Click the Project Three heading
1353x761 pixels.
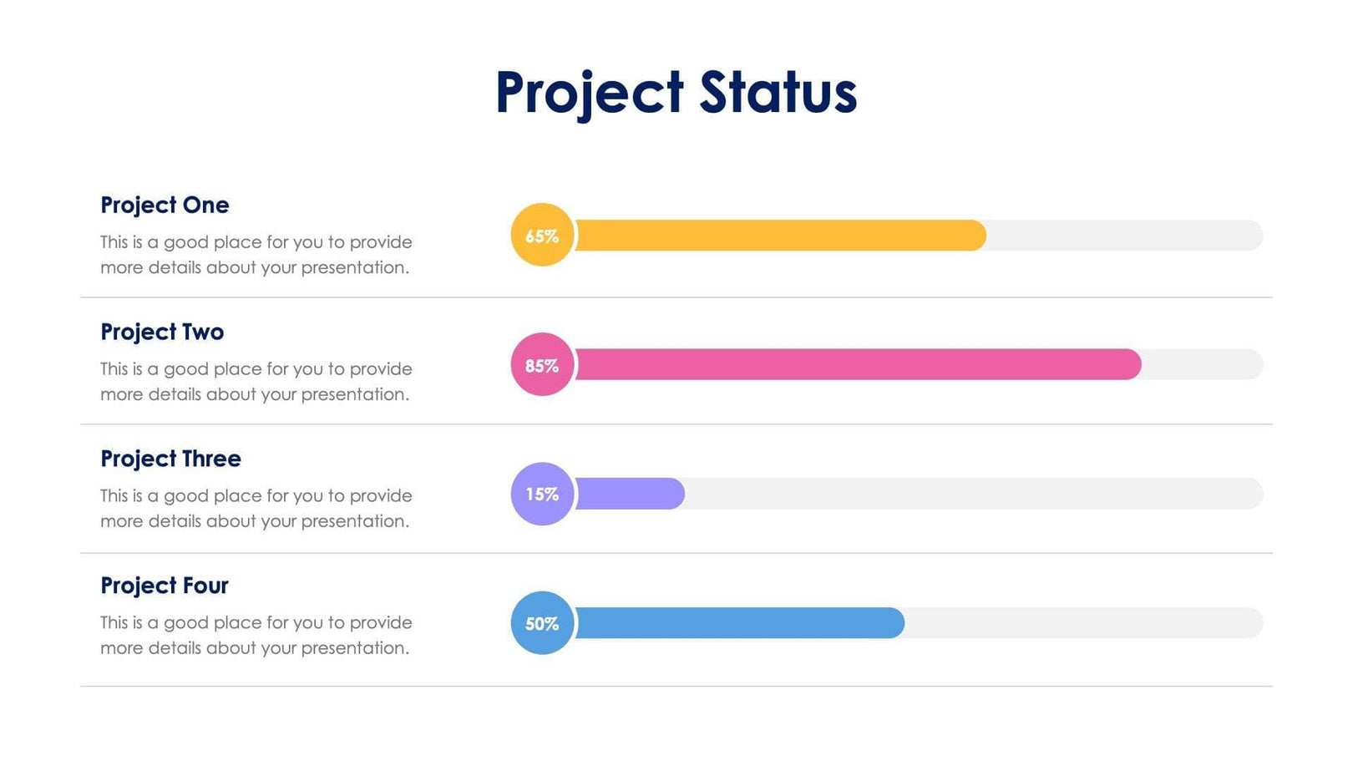coord(170,459)
